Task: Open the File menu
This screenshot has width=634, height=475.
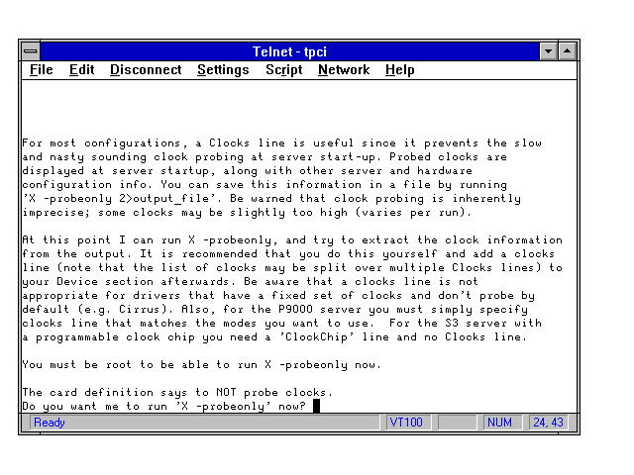Action: click(x=42, y=70)
